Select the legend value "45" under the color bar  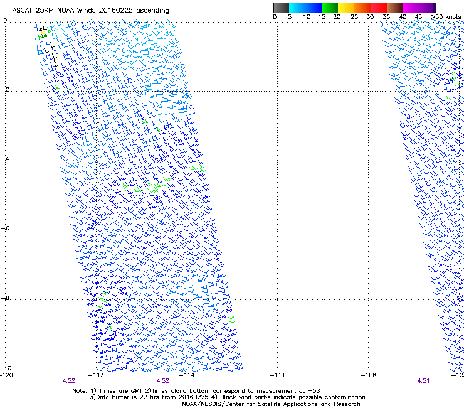click(418, 17)
